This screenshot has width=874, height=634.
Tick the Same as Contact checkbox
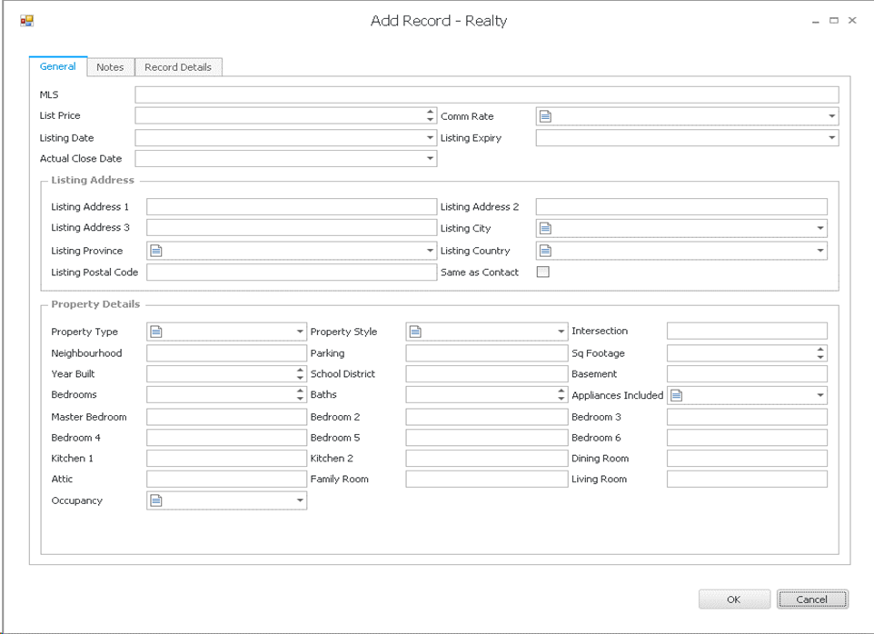click(543, 272)
